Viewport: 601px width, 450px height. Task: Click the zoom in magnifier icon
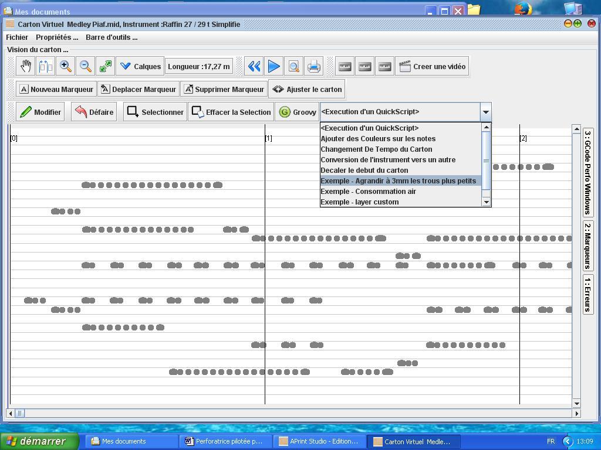[x=65, y=66]
